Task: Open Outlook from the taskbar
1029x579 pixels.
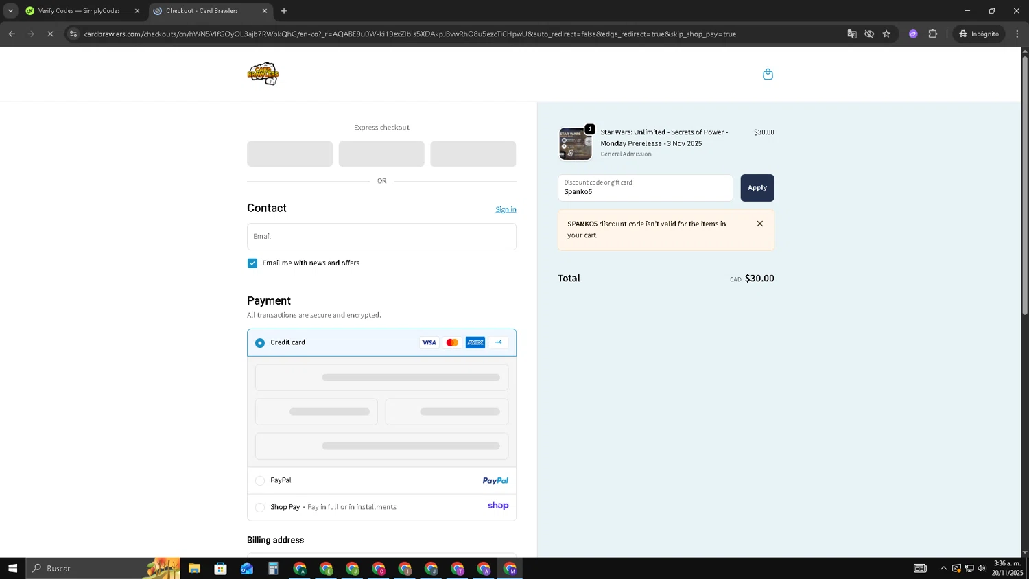Action: (247, 568)
